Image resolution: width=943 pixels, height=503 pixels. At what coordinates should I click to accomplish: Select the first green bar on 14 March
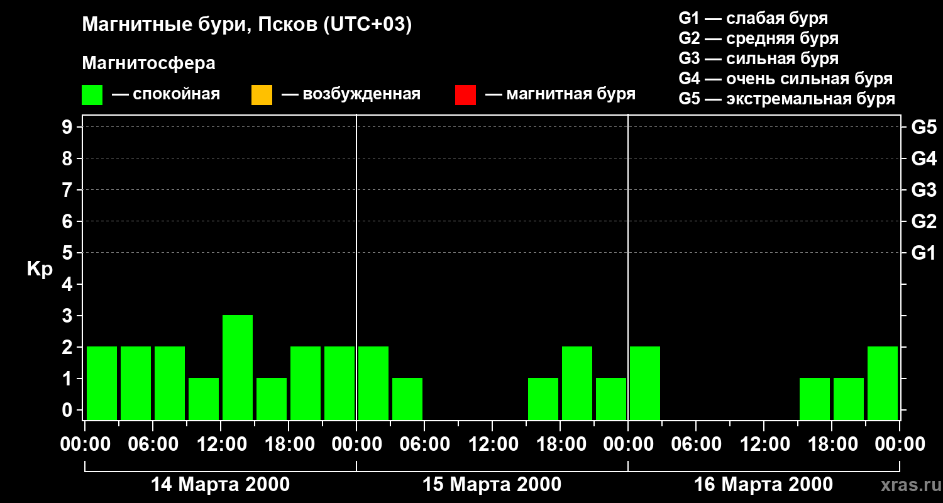pyautogui.click(x=102, y=383)
